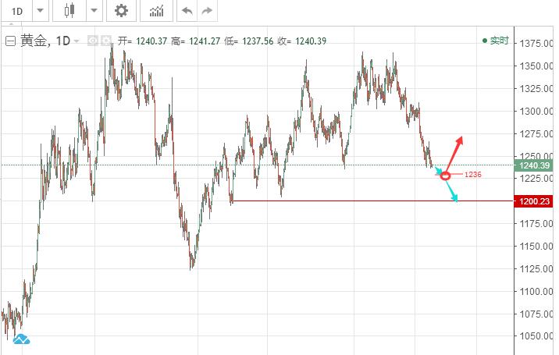Image resolution: width=559 pixels, height=355 pixels.
Task: Open chart settings gear in toolbar
Action: tap(121, 11)
